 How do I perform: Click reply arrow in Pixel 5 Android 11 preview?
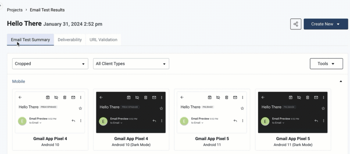(x=235, y=121)
